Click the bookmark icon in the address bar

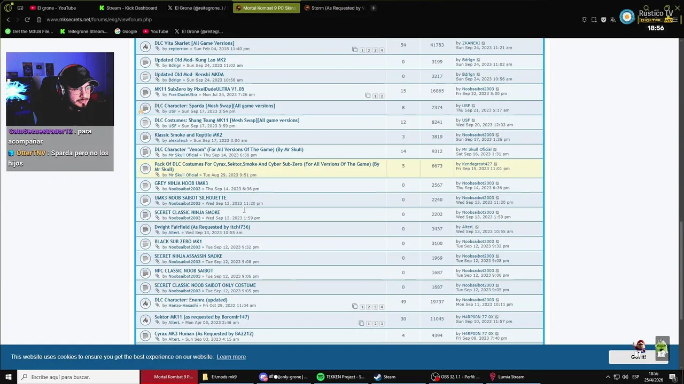pos(584,20)
